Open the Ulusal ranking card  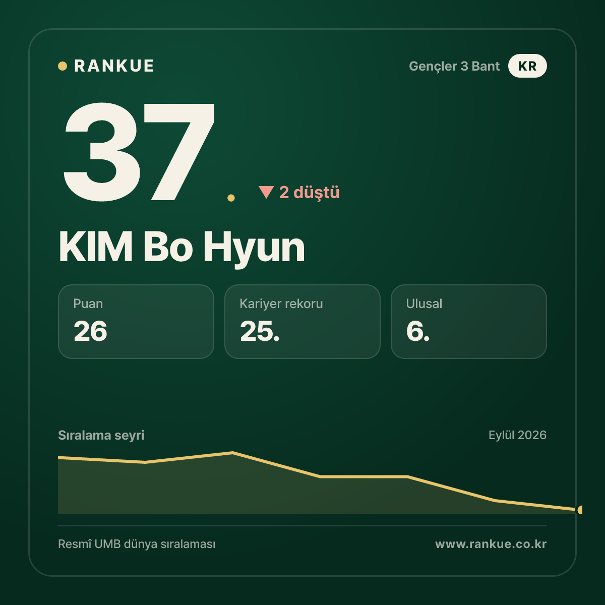click(x=469, y=322)
